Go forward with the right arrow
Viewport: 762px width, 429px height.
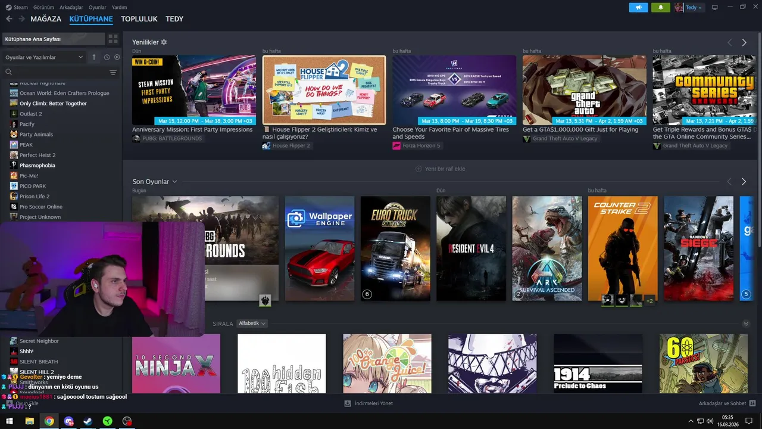(x=21, y=19)
